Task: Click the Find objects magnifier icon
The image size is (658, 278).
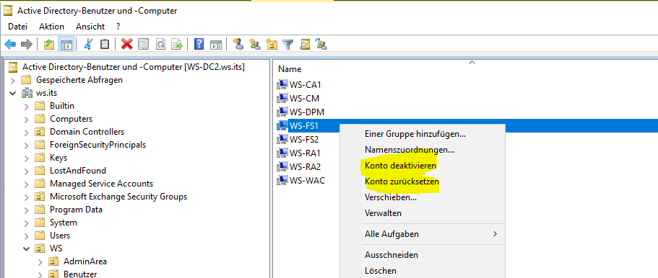Action: click(304, 44)
